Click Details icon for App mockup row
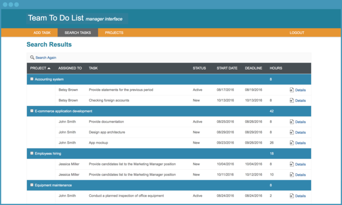Image resolution: width=342 pixels, height=205 pixels. [292, 143]
